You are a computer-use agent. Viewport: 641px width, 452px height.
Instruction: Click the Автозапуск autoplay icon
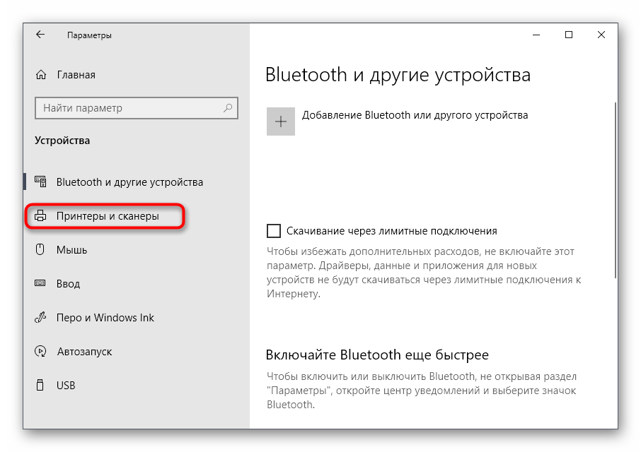point(40,351)
